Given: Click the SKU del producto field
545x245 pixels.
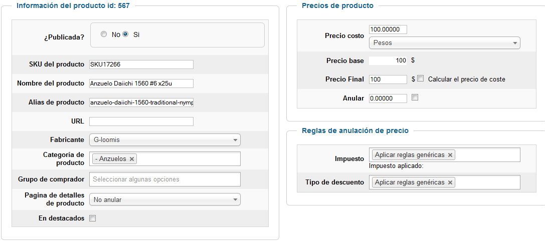Looking at the screenshot, I should 141,64.
